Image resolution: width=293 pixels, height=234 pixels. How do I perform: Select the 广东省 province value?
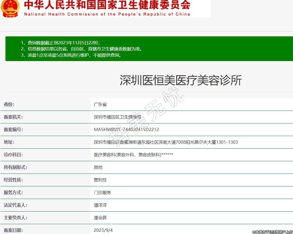[x=100, y=104]
